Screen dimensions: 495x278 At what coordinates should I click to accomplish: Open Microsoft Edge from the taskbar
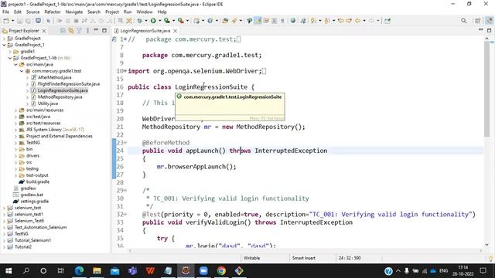coord(79,271)
